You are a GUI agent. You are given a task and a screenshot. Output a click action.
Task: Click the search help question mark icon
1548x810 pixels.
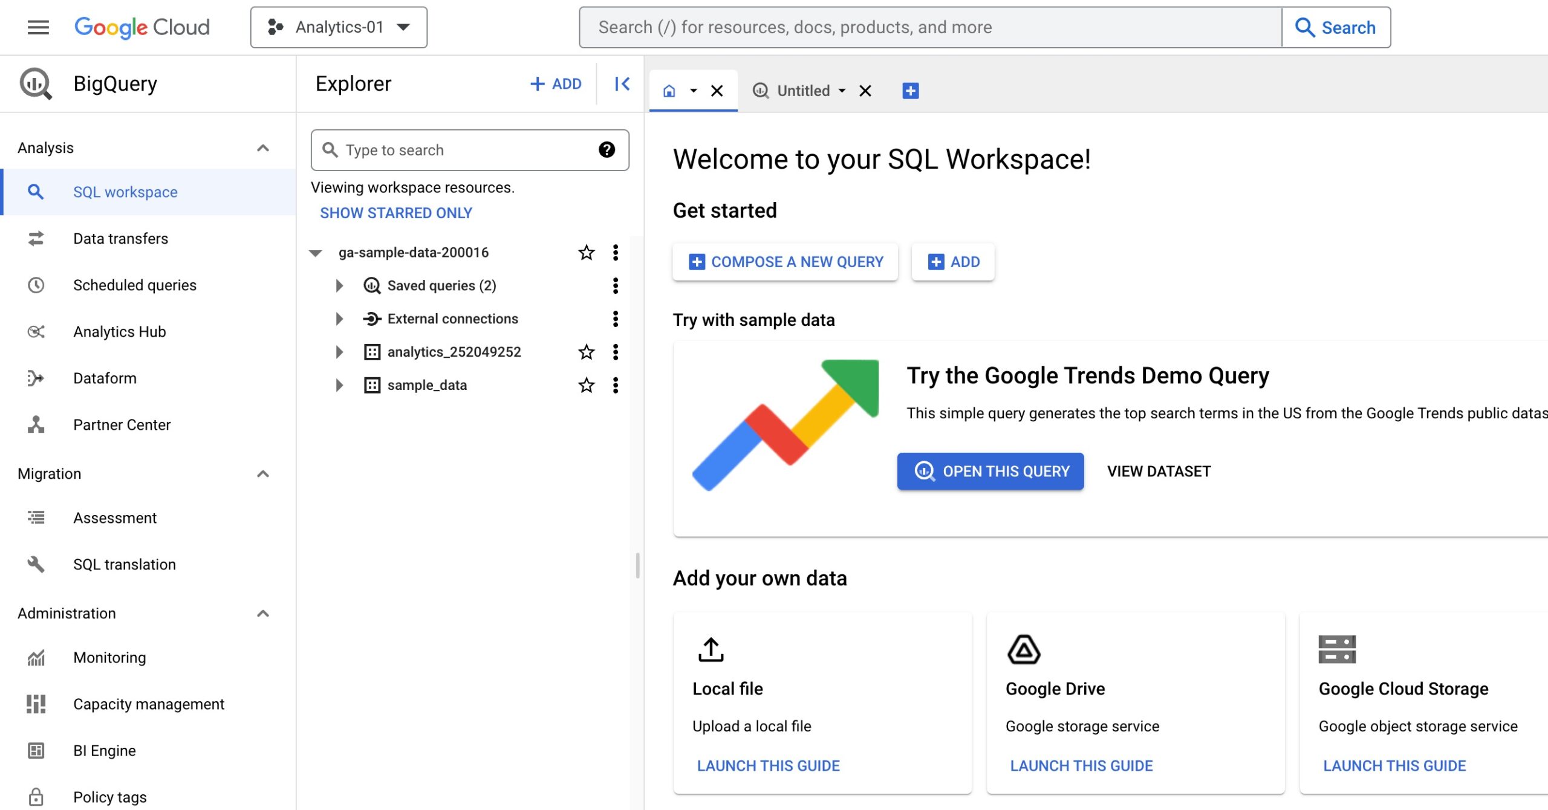click(607, 150)
